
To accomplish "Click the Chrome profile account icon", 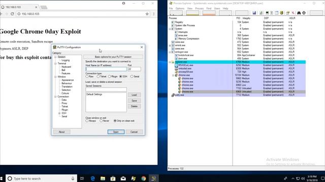I will click(123, 4).
